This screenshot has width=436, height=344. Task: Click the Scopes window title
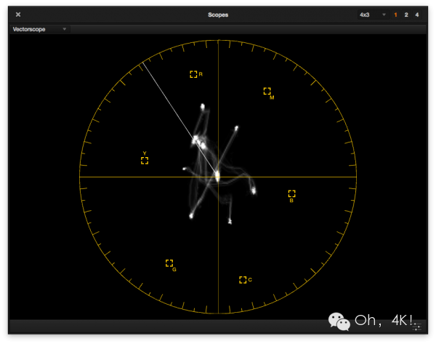tap(218, 15)
